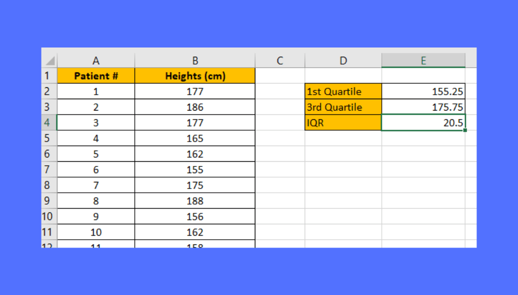Select row 8 header
Viewport: 518px width, 295px height.
pos(49,185)
